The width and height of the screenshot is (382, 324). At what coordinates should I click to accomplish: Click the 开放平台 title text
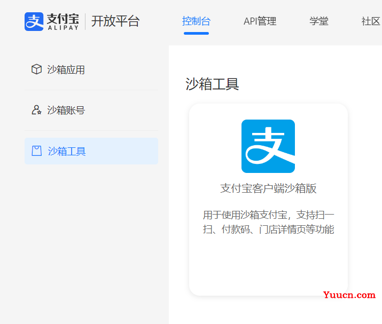(x=115, y=21)
